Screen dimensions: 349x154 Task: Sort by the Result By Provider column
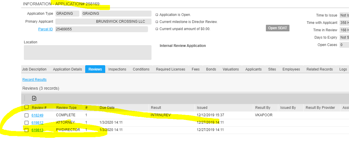pyautogui.click(x=320, y=108)
